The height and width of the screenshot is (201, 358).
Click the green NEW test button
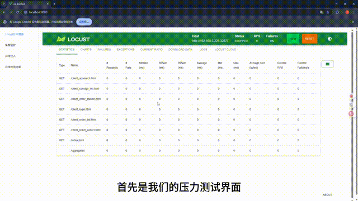coord(293,39)
